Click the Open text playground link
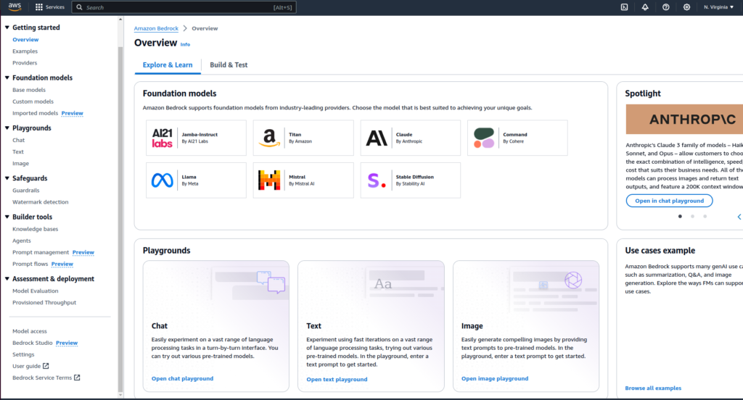Image resolution: width=743 pixels, height=400 pixels. coord(337,379)
